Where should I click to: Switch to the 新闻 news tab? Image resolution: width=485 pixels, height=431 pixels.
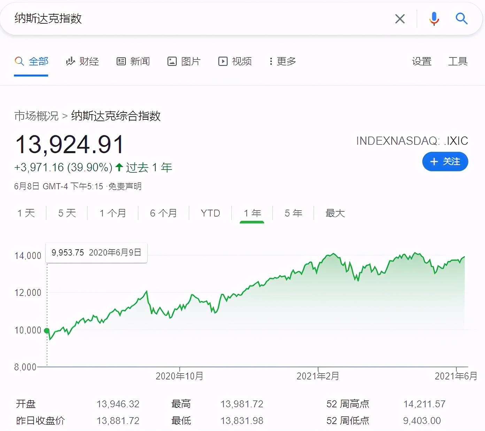[133, 62]
